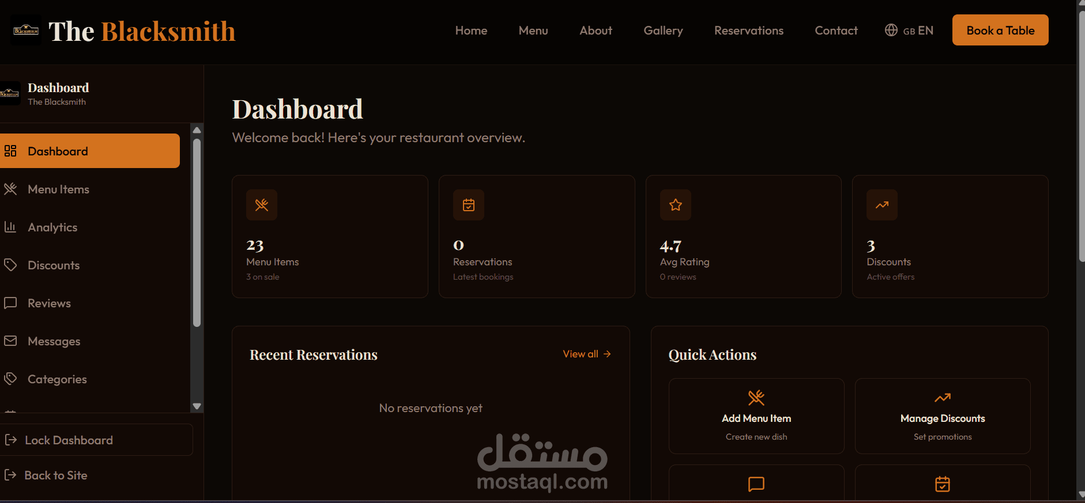Click the 'Active offers' text
Image resolution: width=1085 pixels, height=503 pixels.
[x=891, y=277]
